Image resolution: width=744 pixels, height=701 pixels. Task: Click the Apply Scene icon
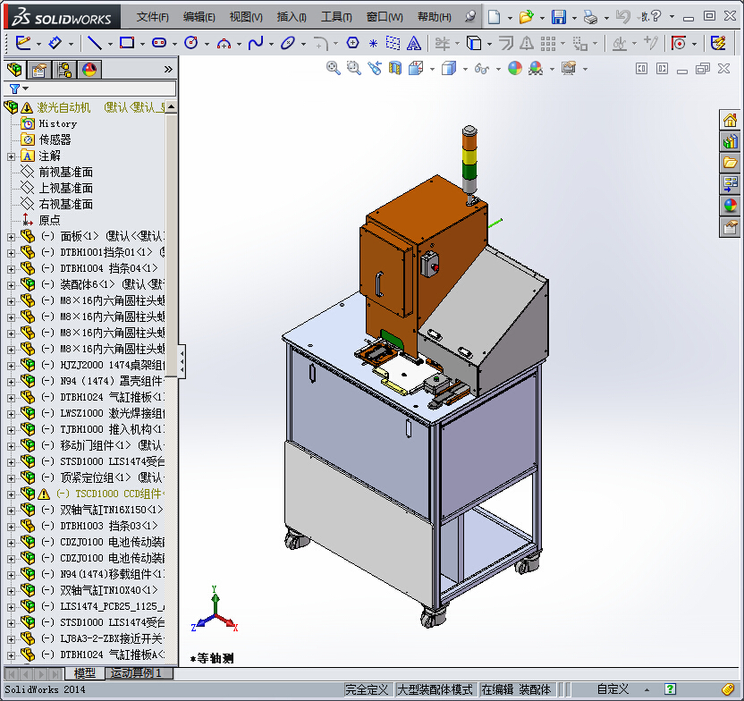coord(536,68)
